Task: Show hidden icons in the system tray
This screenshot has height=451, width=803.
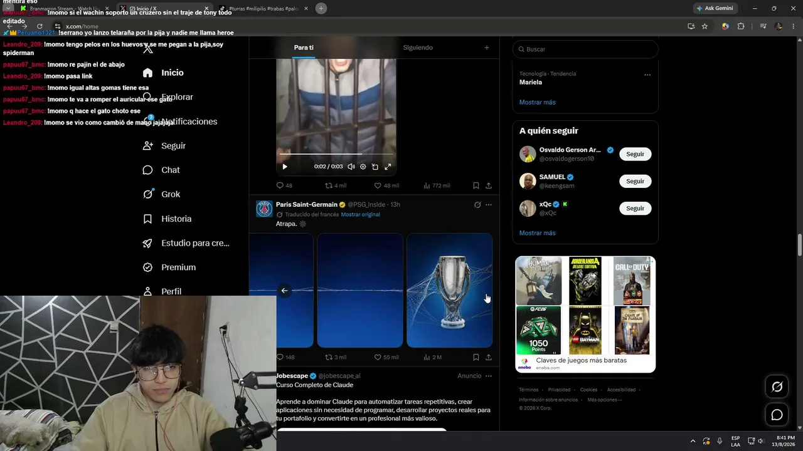Action: click(693, 441)
